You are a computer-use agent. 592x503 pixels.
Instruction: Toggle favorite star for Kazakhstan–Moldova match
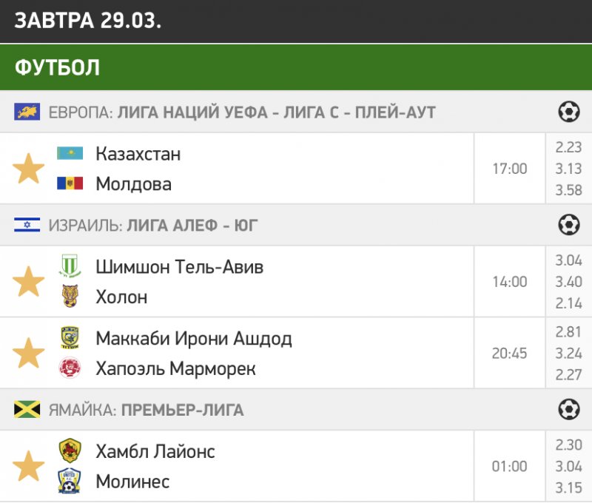29,169
